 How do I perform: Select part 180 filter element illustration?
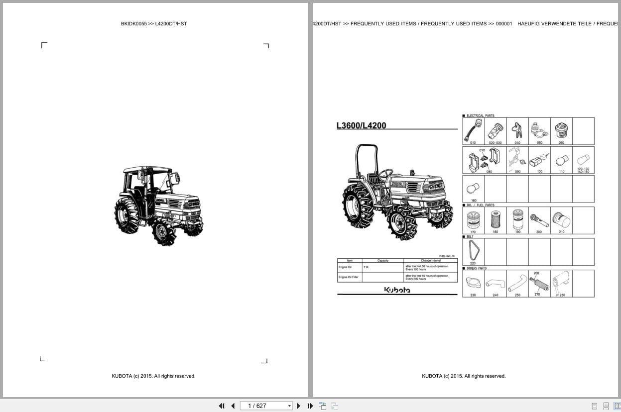496,220
